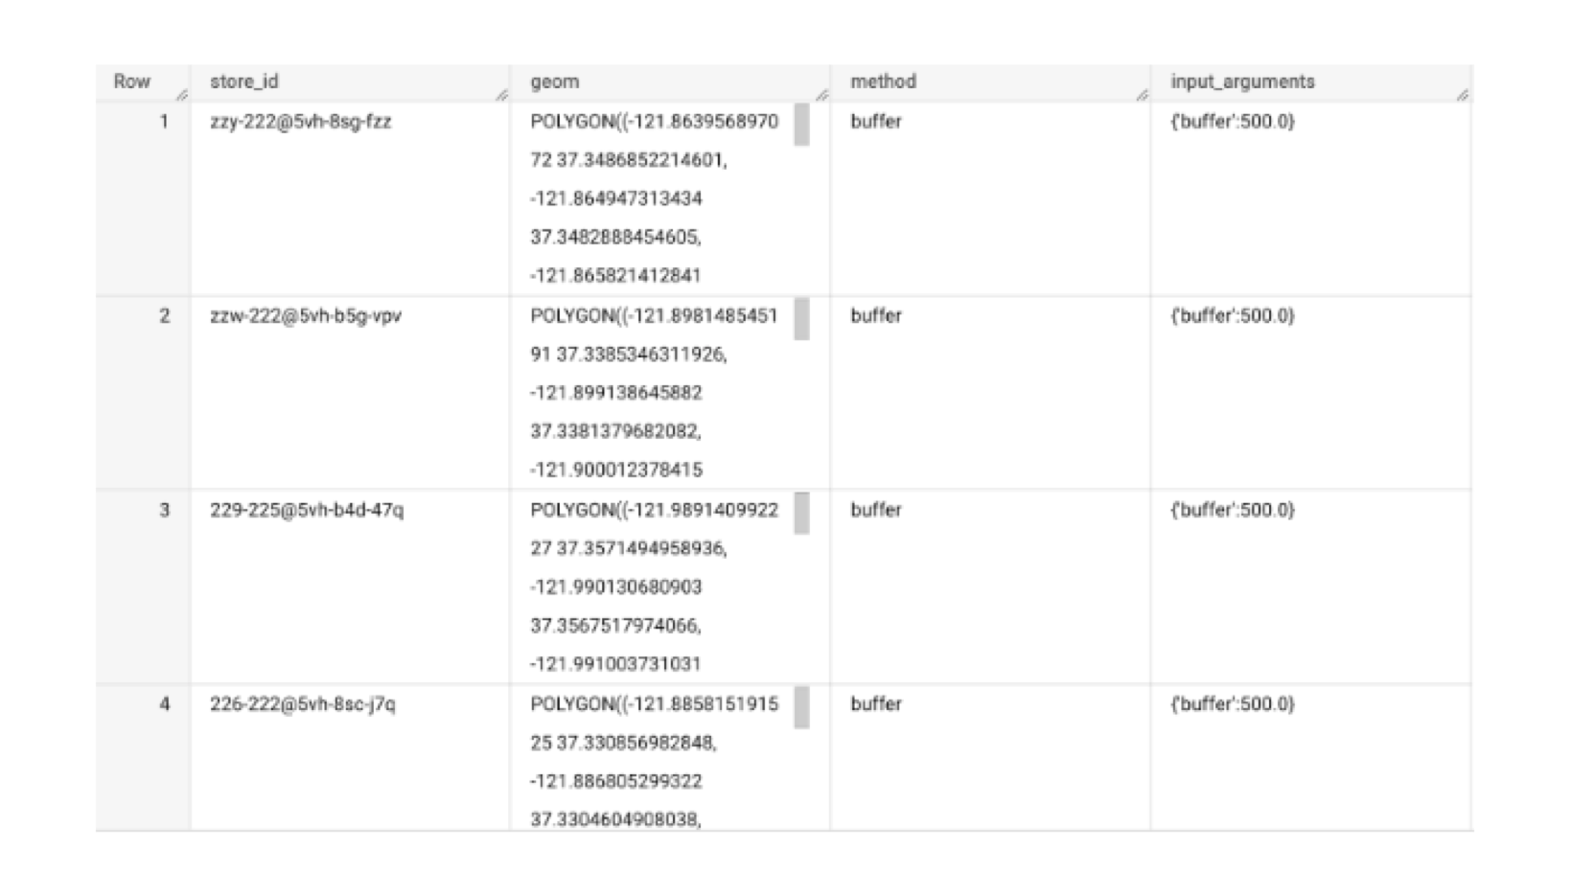Click the buffer method cell in row 2
This screenshot has width=1572, height=896.
click(x=876, y=316)
